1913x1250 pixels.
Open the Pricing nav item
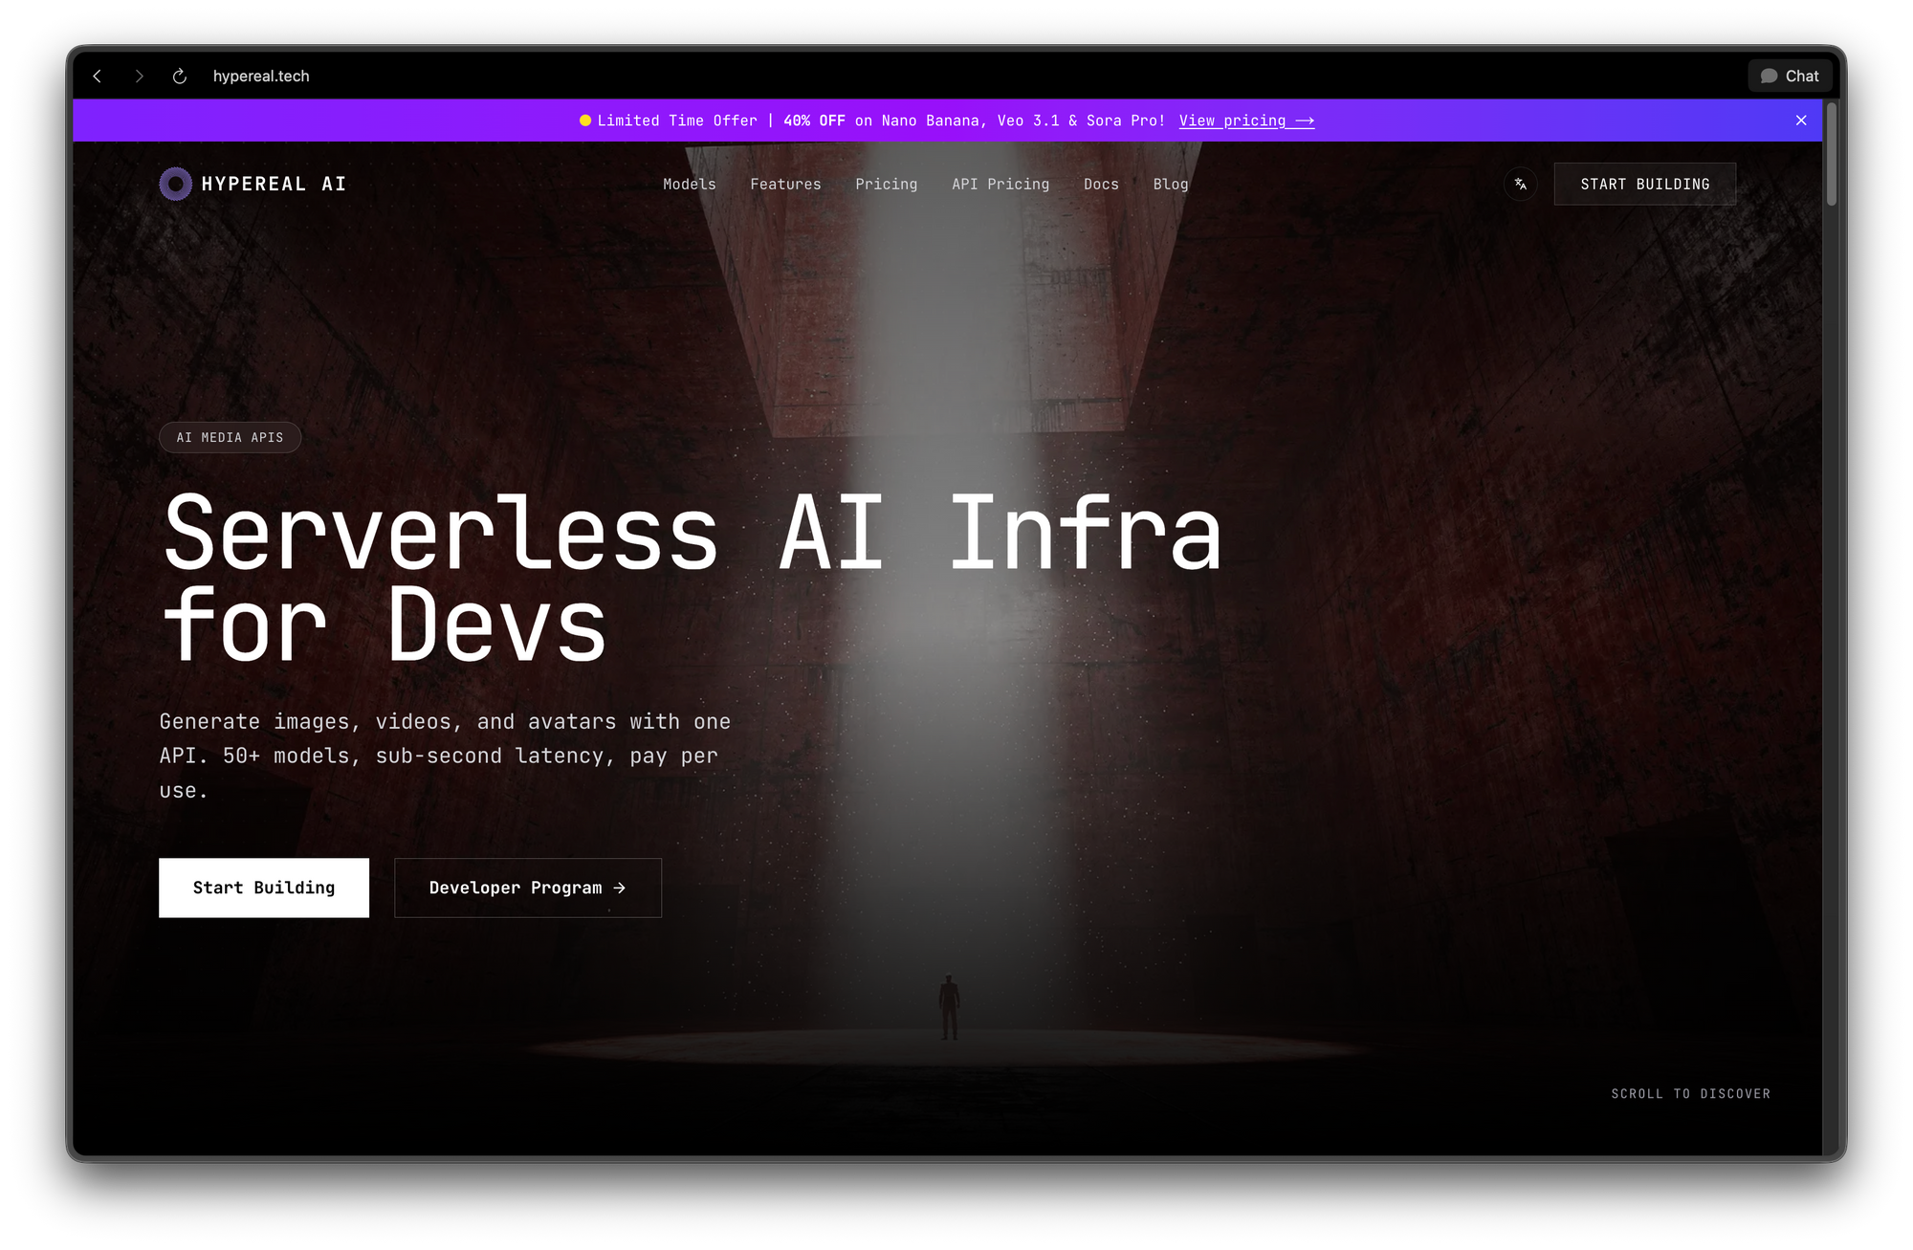[887, 184]
